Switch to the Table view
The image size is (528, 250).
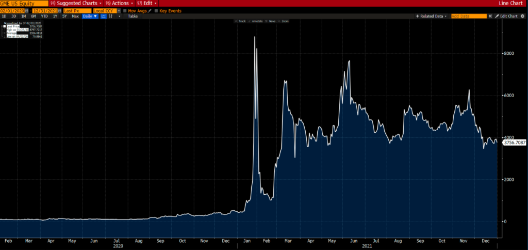click(x=133, y=16)
